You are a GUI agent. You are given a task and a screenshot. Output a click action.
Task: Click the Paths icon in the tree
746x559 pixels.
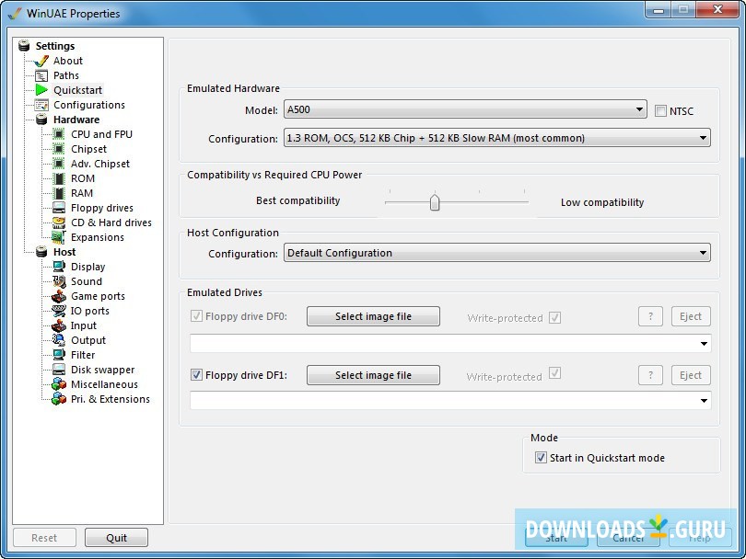41,75
